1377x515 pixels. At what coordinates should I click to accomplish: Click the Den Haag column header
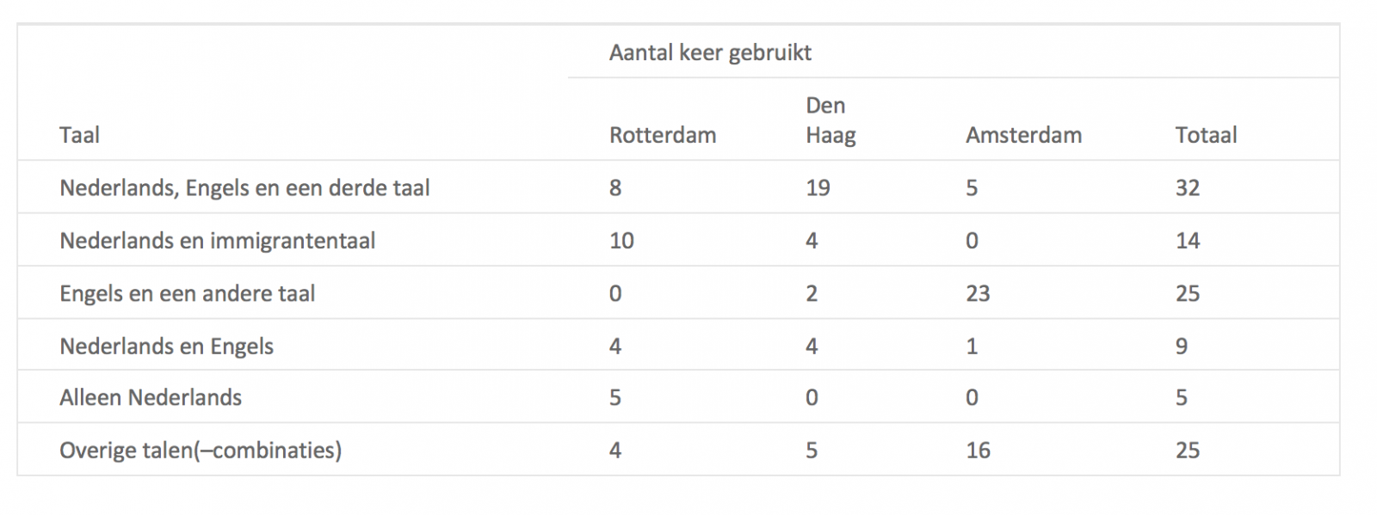click(831, 120)
